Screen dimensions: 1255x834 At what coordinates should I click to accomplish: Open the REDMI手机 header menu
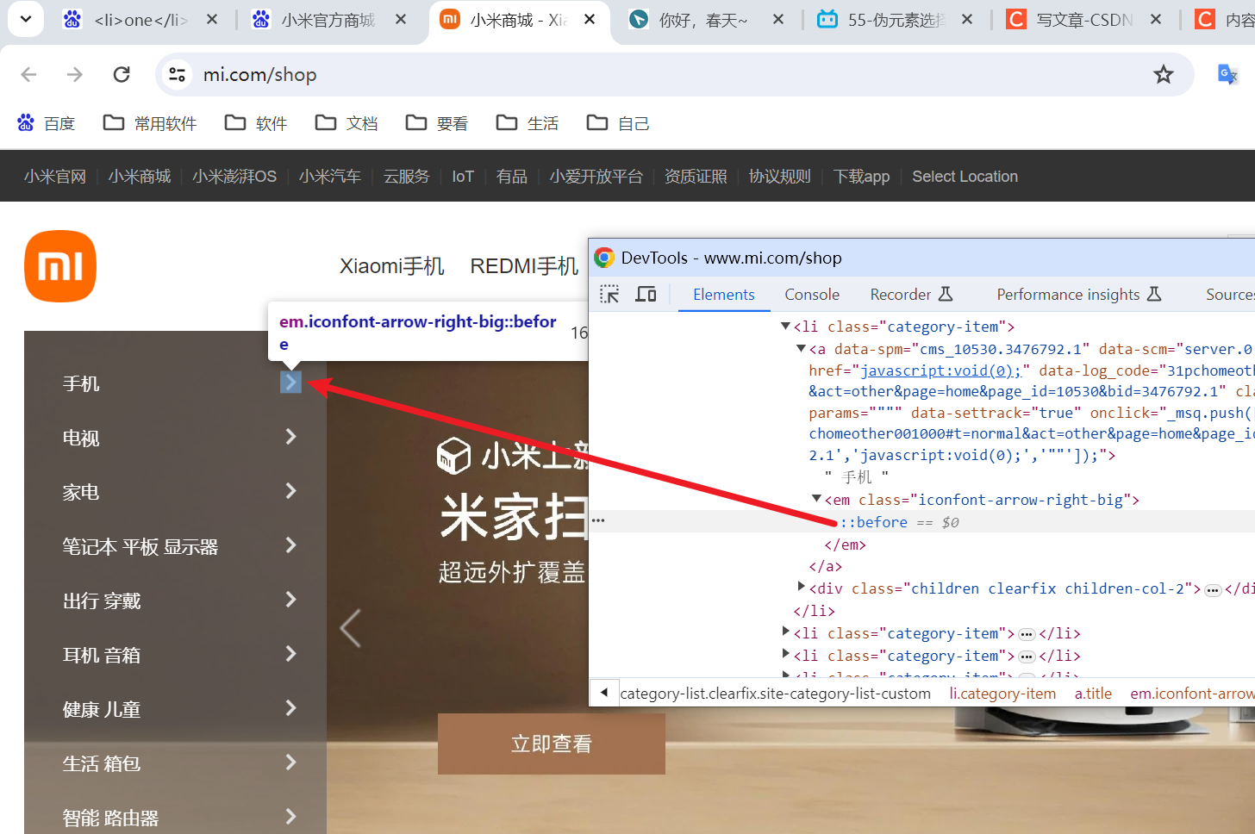click(x=524, y=266)
